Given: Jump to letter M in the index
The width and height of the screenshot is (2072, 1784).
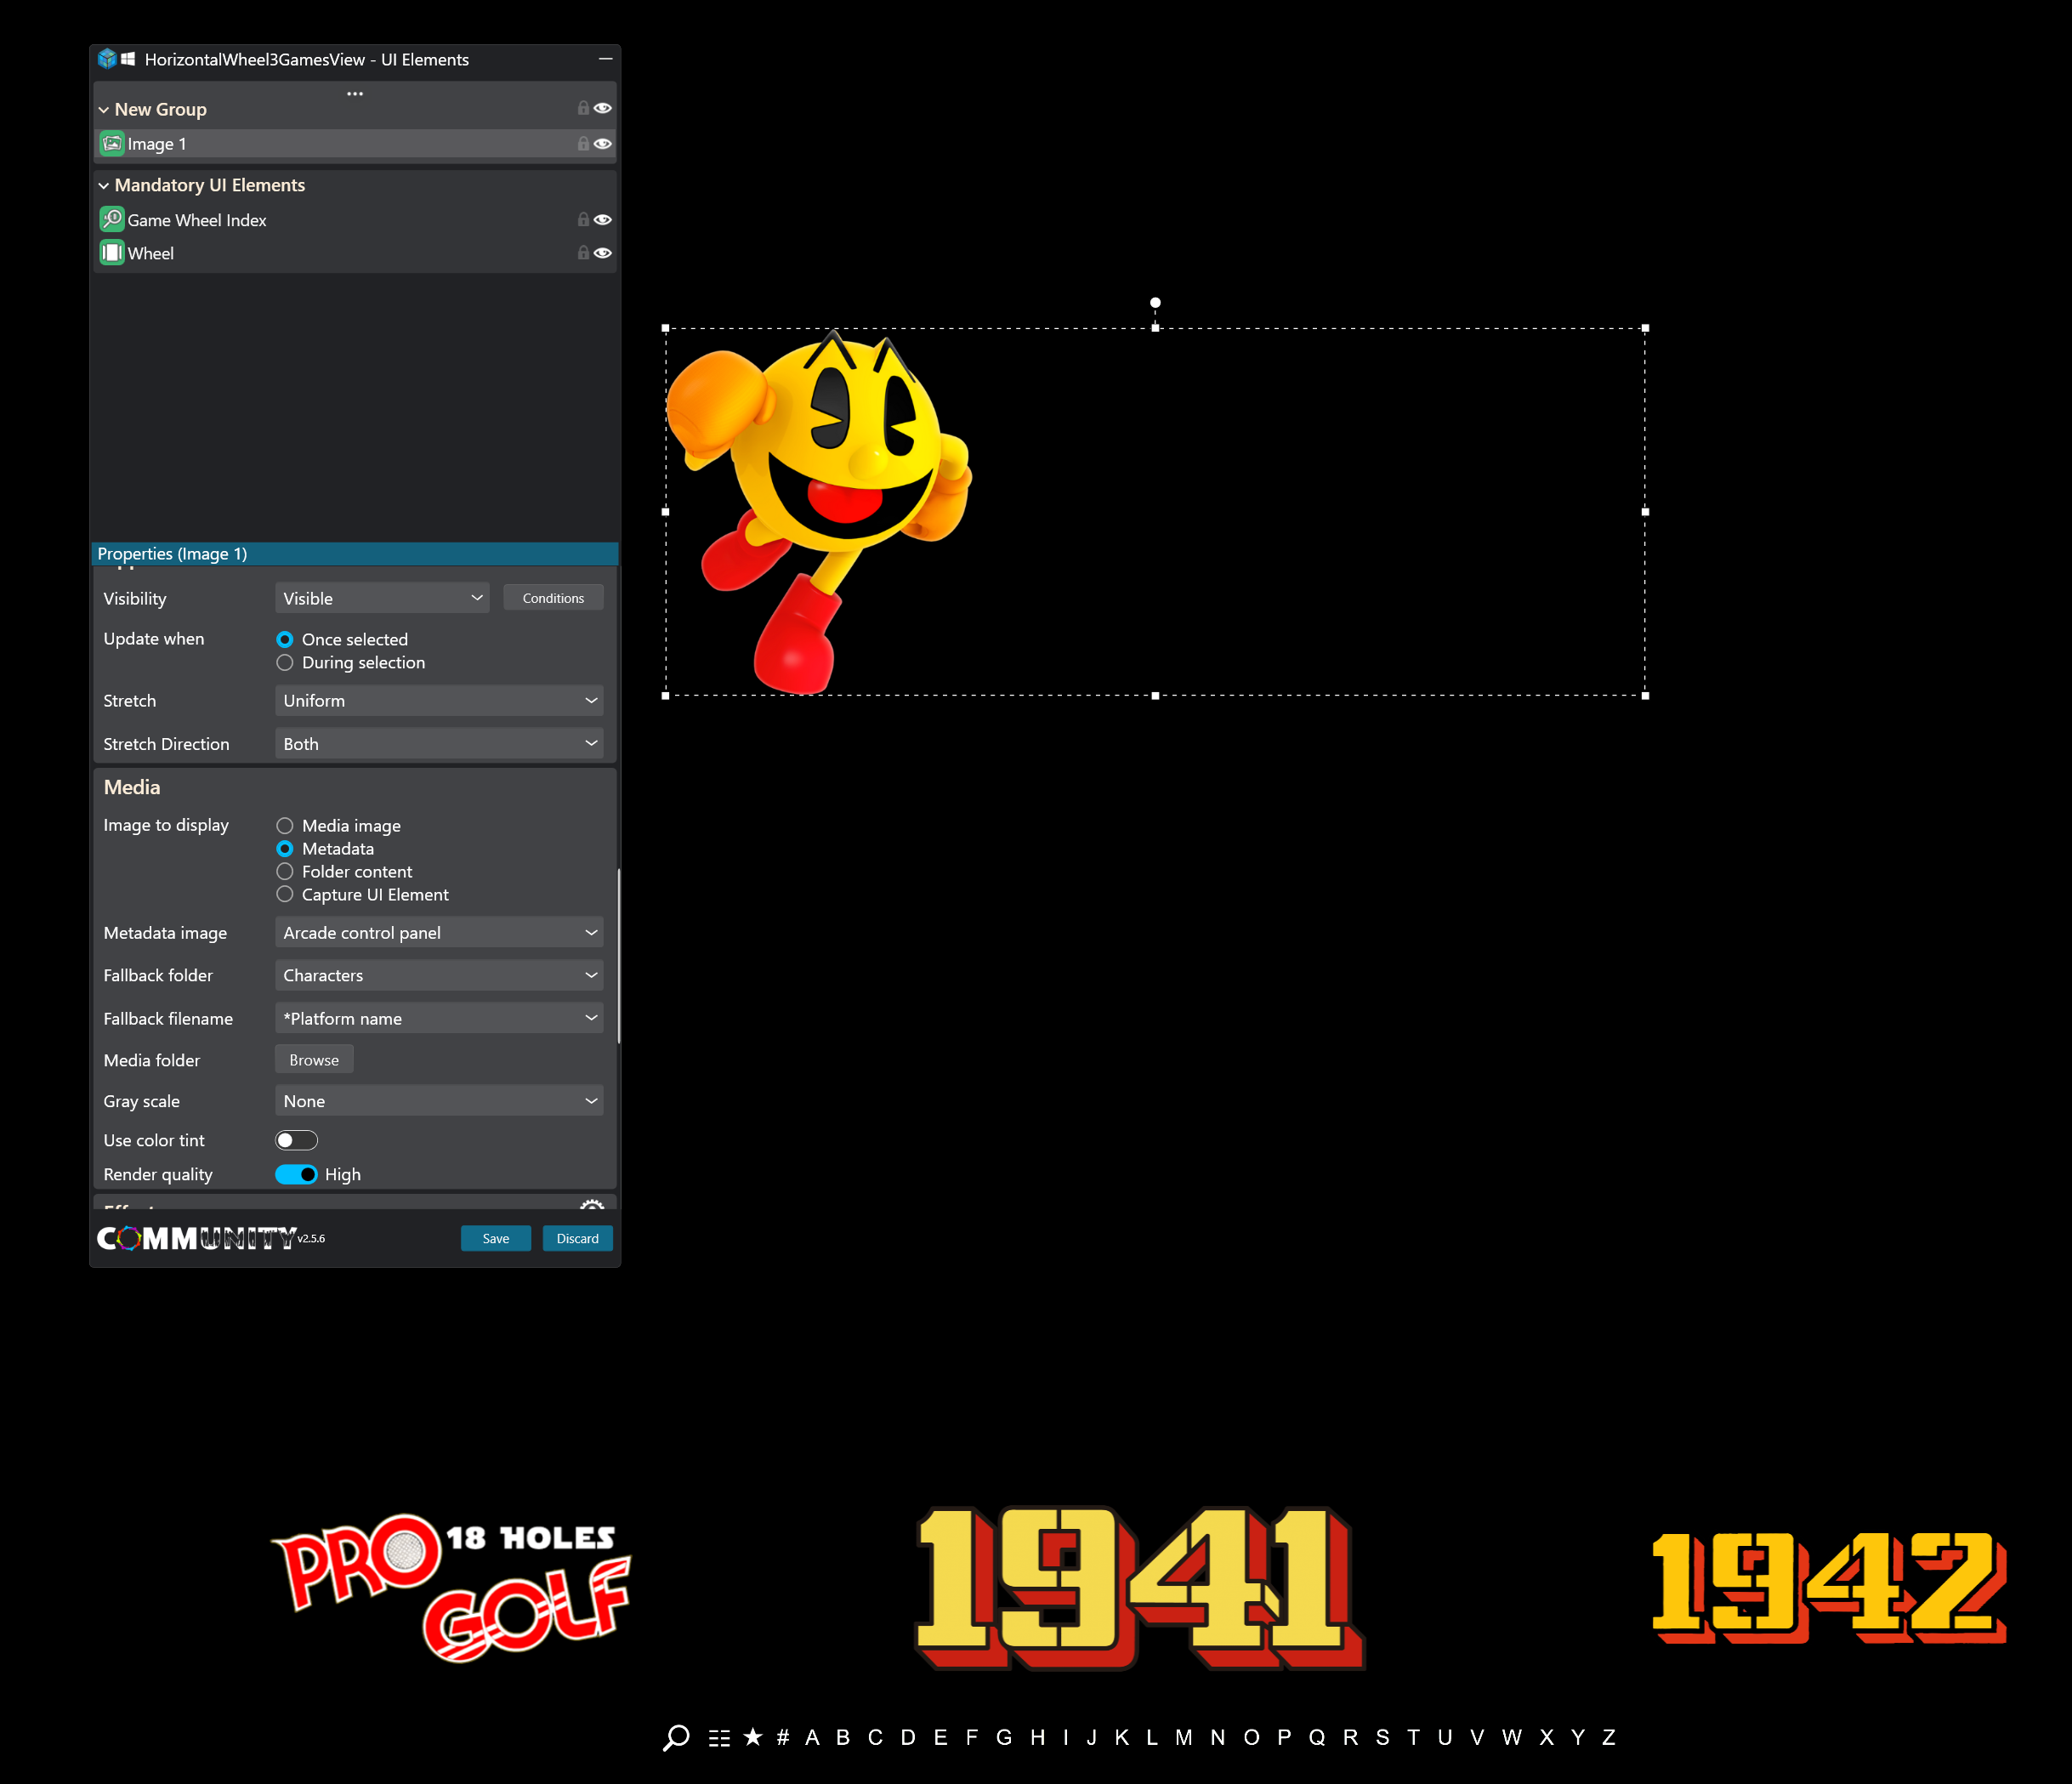Looking at the screenshot, I should [1184, 1738].
